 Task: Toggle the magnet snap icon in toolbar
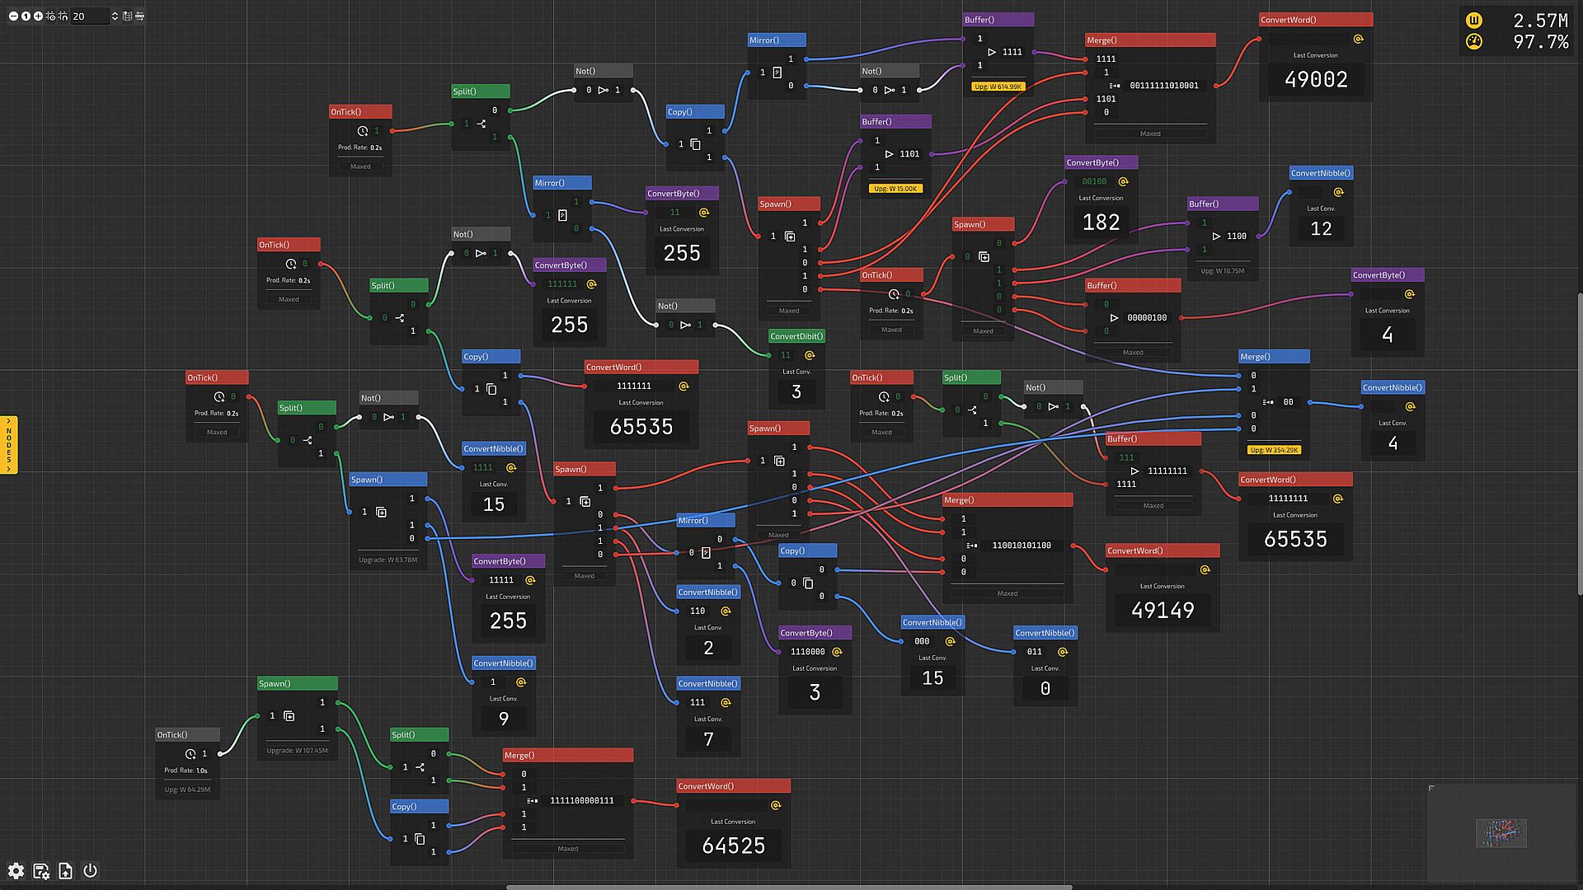pyautogui.click(x=63, y=16)
